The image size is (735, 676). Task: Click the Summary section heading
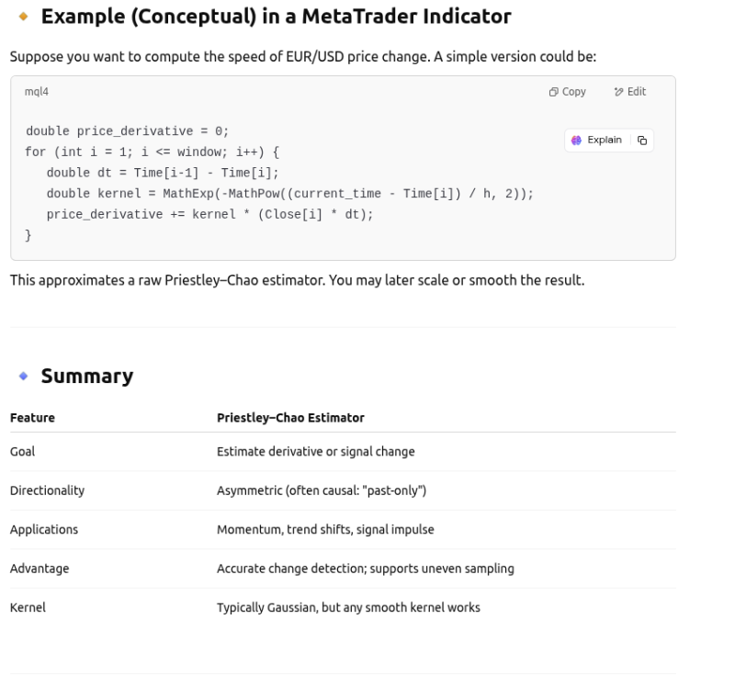point(86,376)
